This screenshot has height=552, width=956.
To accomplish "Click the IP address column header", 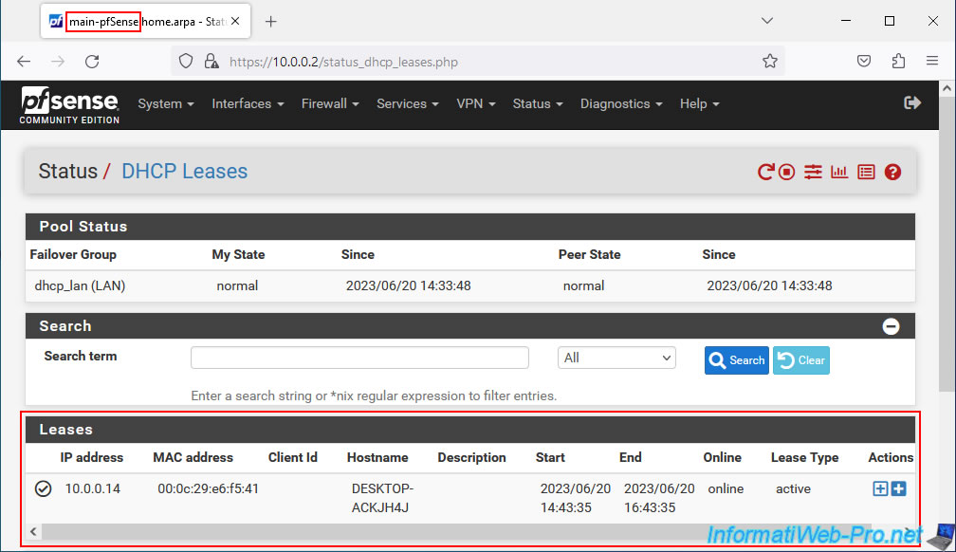I will click(91, 458).
